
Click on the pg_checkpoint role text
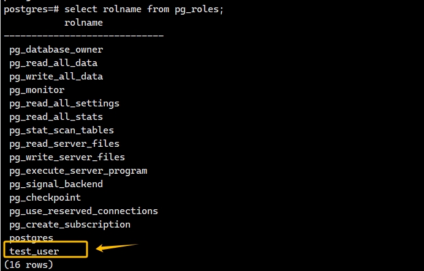tap(45, 198)
